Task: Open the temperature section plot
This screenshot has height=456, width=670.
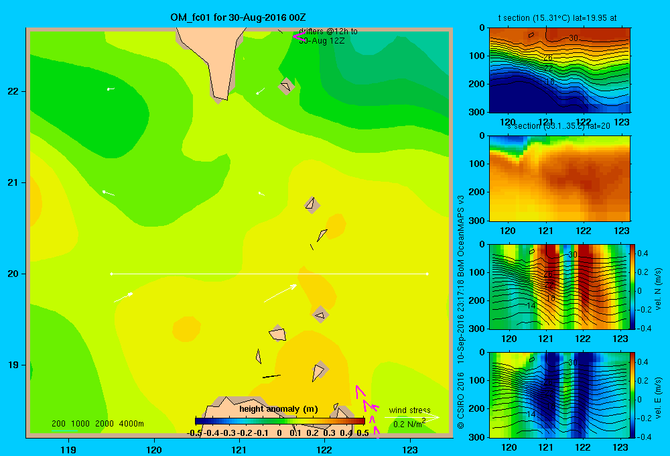Action: (x=559, y=70)
